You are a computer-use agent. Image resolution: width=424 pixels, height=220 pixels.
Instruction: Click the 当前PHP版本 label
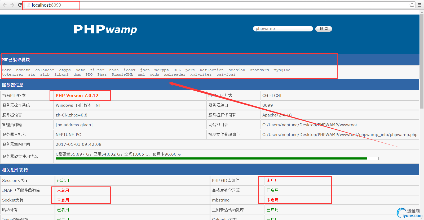tap(15, 95)
